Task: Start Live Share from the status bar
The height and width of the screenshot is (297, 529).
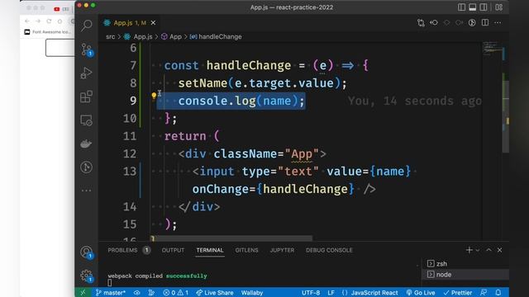Action: [215, 293]
